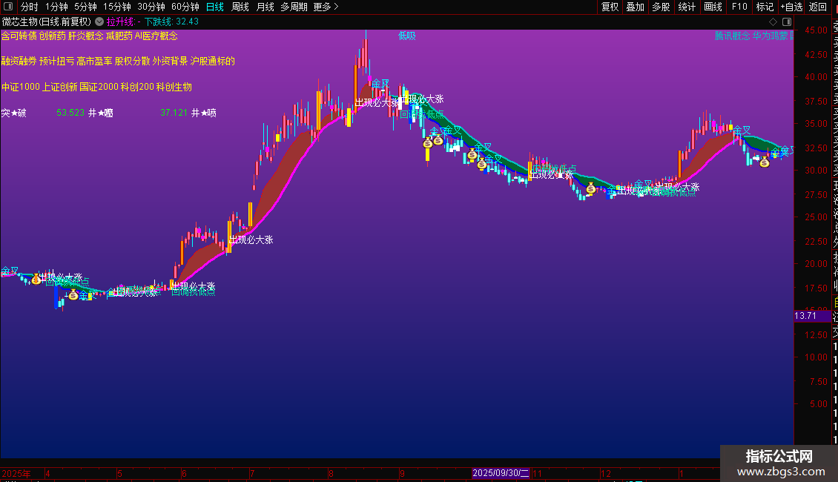Click the 标记 mark button
Viewport: 838px width, 482px height.
click(x=765, y=7)
